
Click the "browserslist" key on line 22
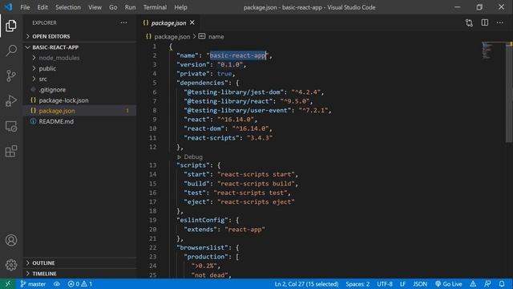(x=202, y=247)
